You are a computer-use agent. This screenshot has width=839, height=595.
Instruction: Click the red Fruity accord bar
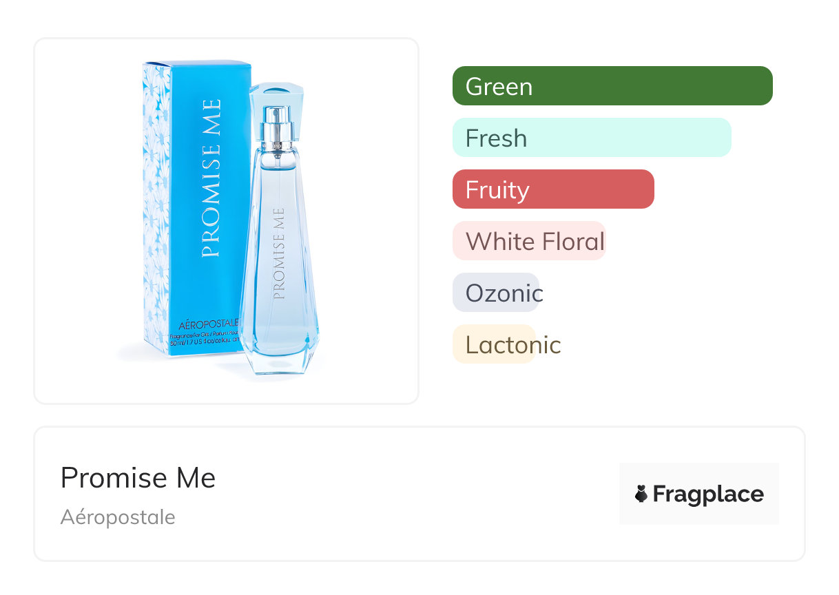tap(552, 189)
